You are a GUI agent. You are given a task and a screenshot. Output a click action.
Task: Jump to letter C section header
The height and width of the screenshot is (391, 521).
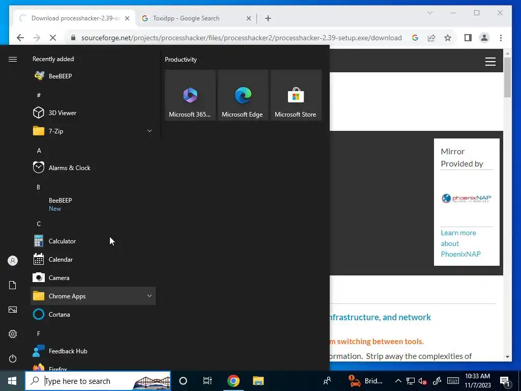point(39,224)
